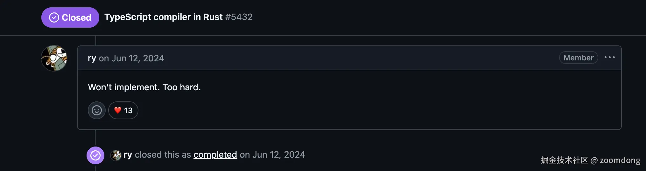Click the closed this as text in the timeline
Screen dimensions: 646x171
(x=163, y=155)
